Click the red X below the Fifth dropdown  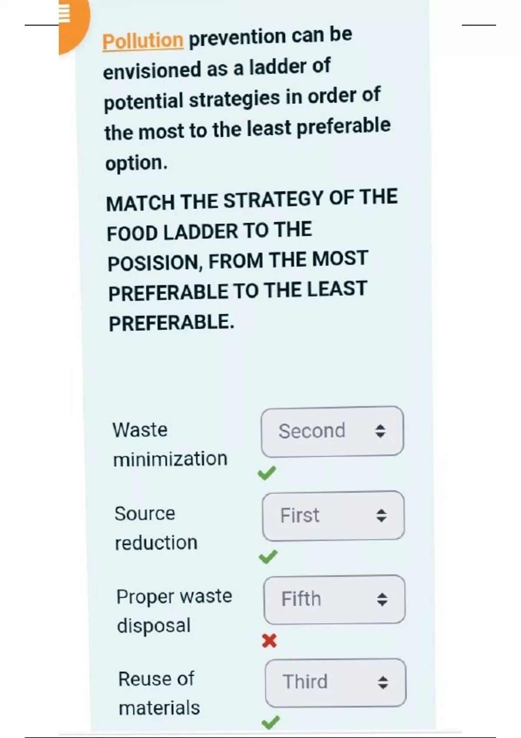coord(269,641)
